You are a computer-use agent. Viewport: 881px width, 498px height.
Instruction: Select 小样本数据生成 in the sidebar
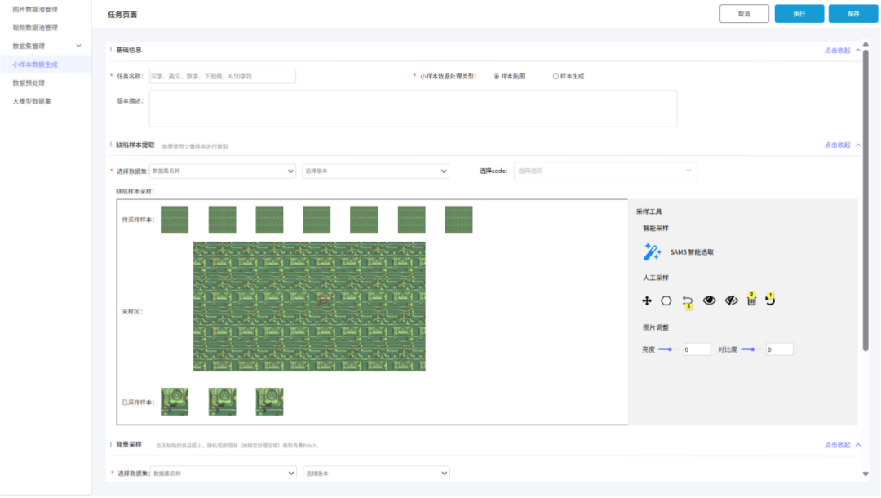coord(35,64)
